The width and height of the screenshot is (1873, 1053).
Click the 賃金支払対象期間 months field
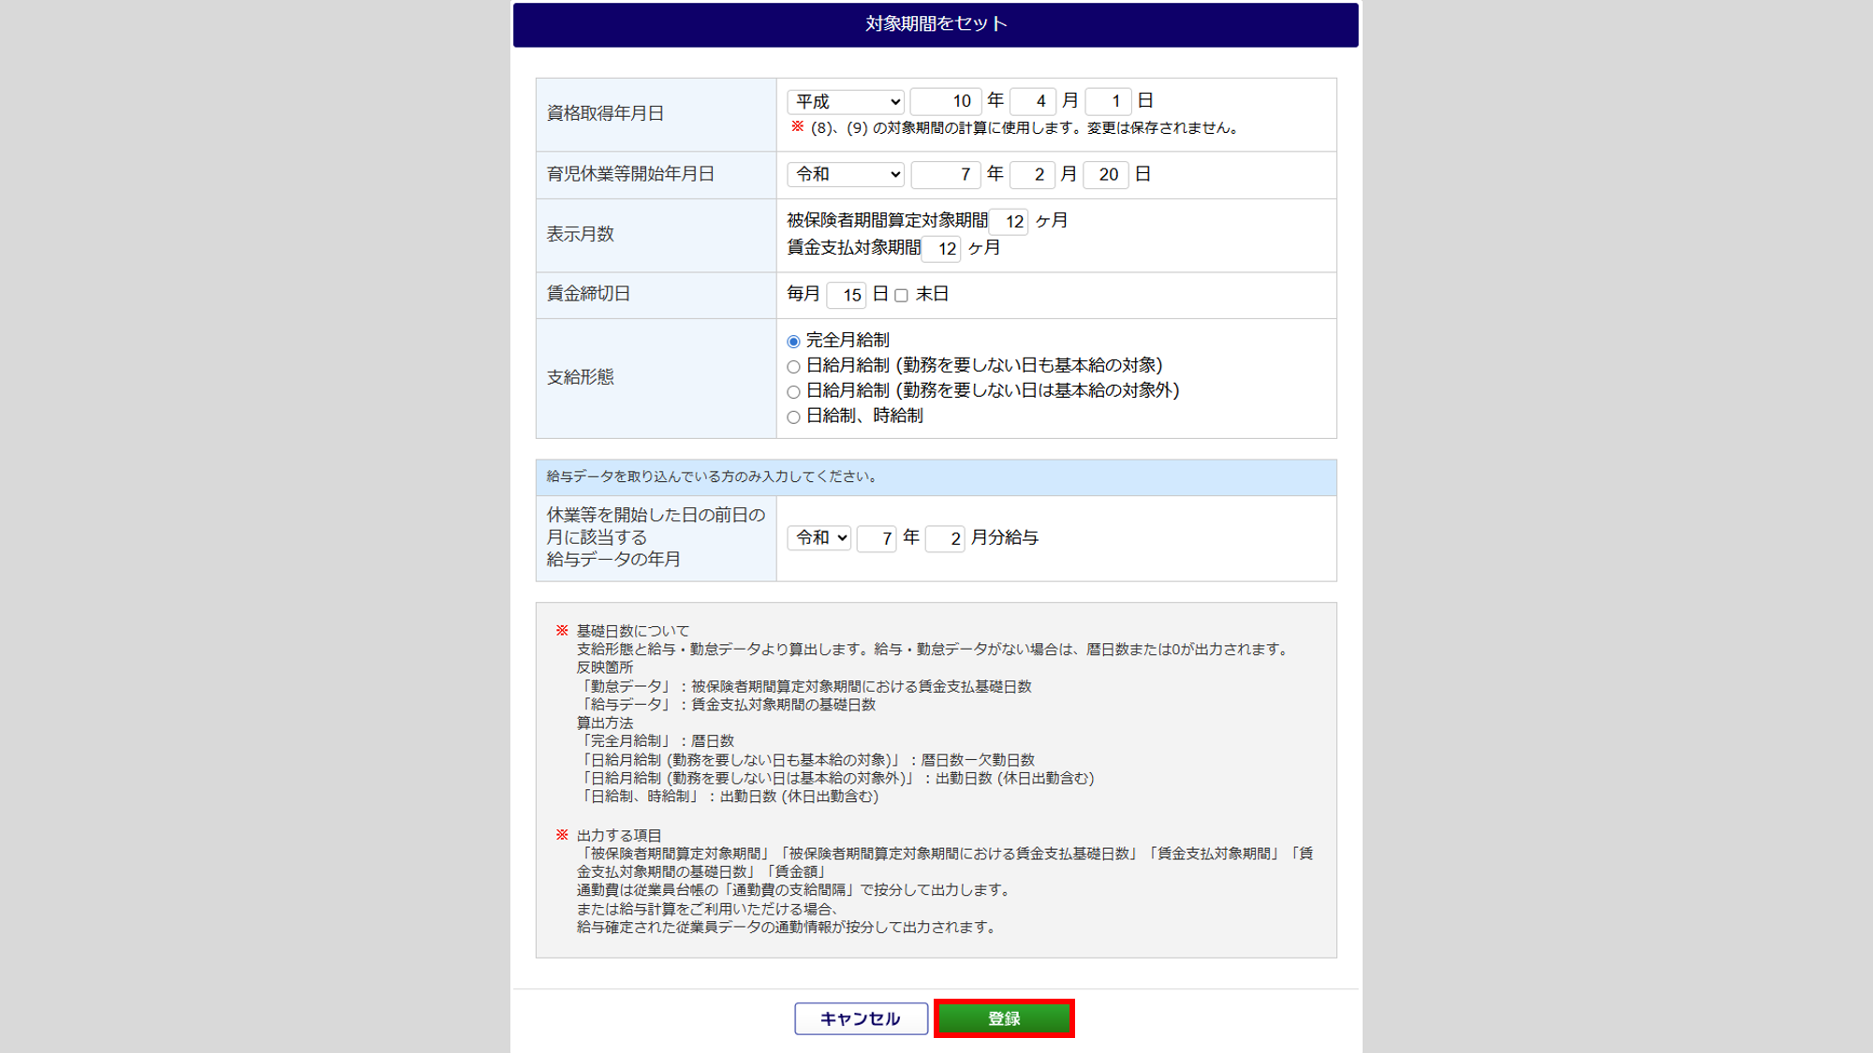(941, 249)
